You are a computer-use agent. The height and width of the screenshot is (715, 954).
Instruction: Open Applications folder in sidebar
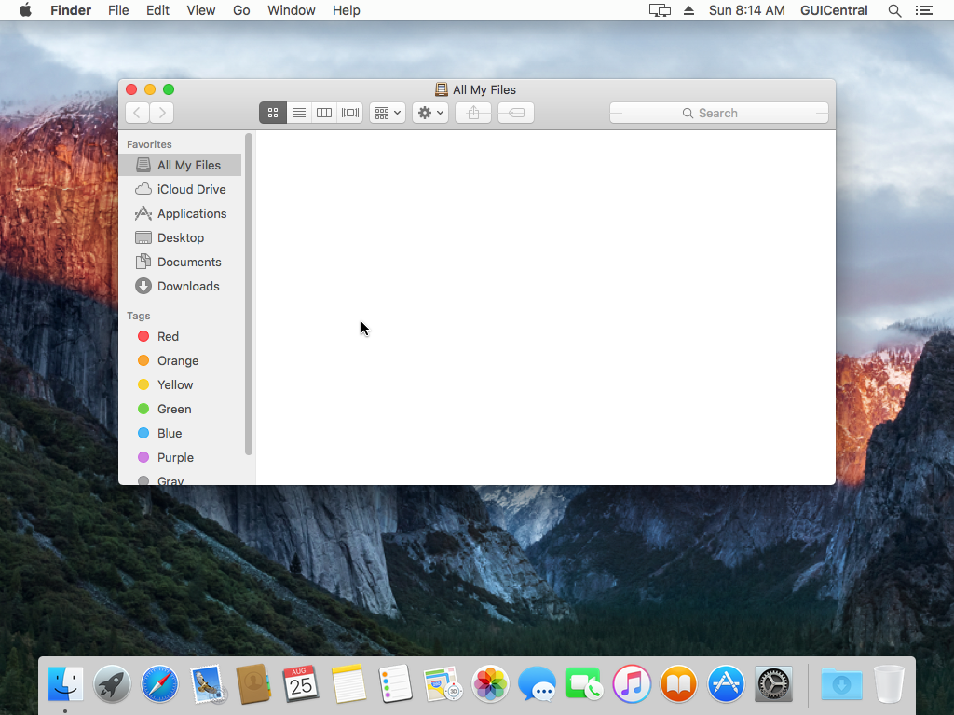click(180, 213)
